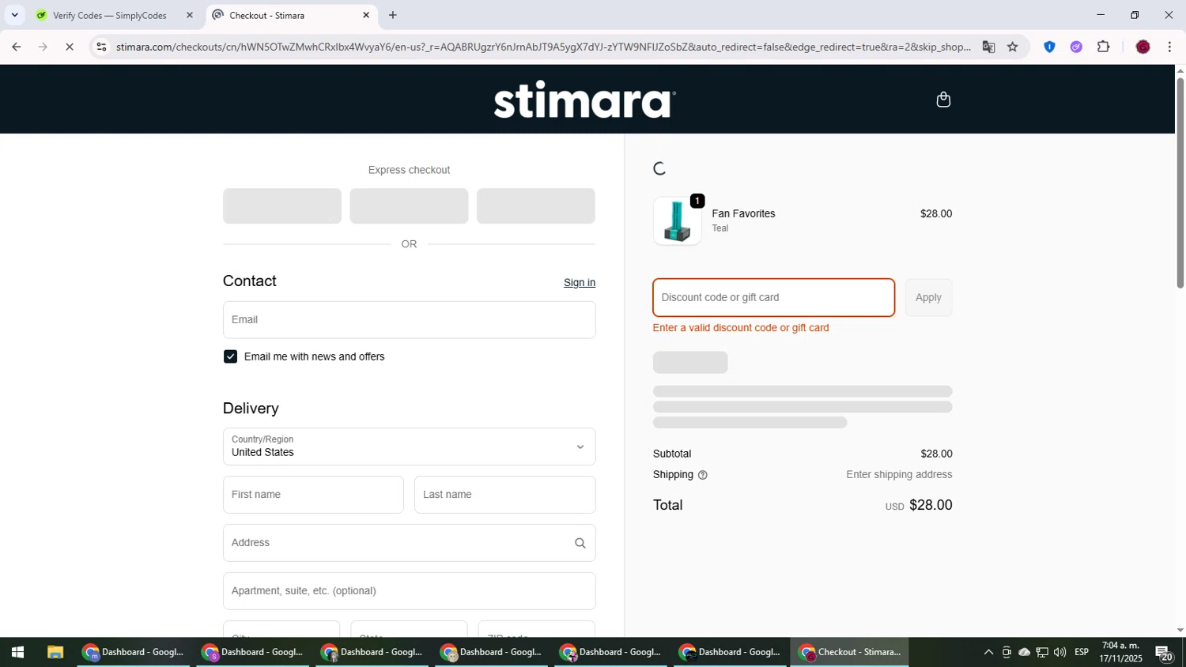Switch to Verify Codes — SimplyCodes tab
Image resolution: width=1186 pixels, height=667 pixels.
pyautogui.click(x=116, y=15)
